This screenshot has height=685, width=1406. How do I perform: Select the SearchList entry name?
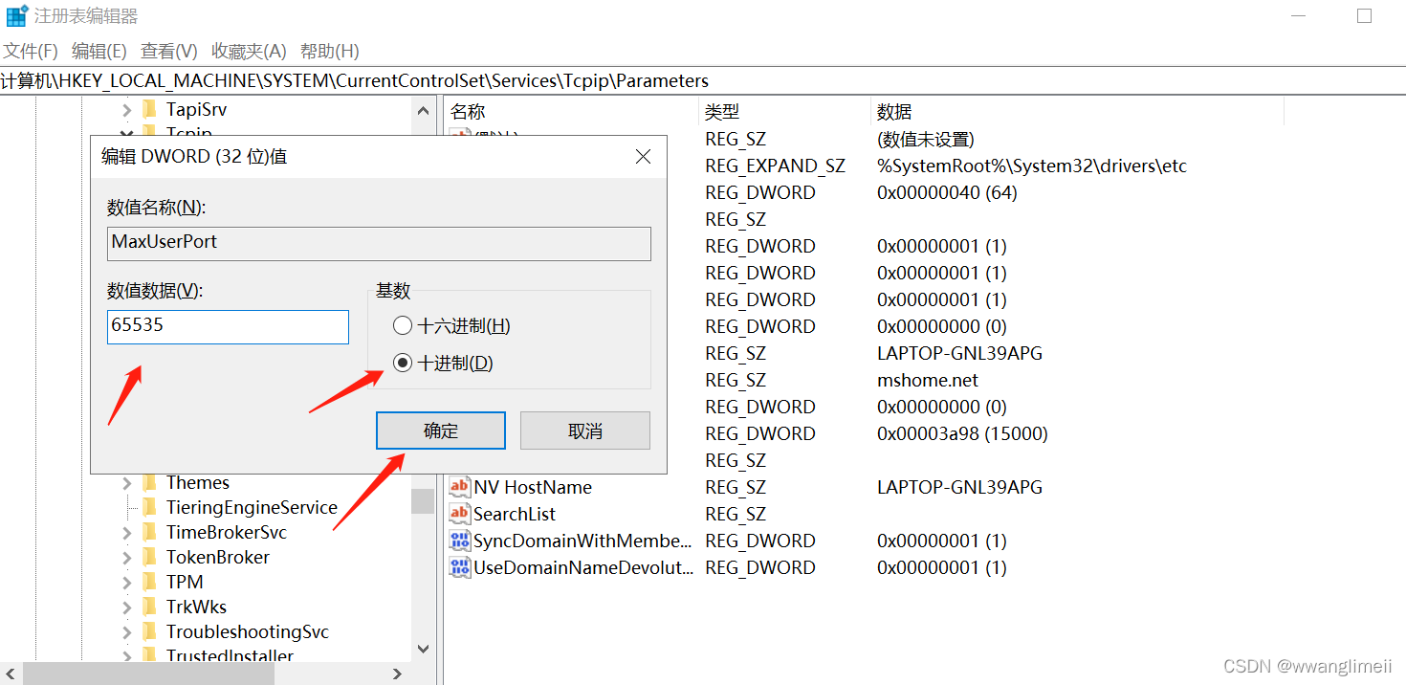515,514
